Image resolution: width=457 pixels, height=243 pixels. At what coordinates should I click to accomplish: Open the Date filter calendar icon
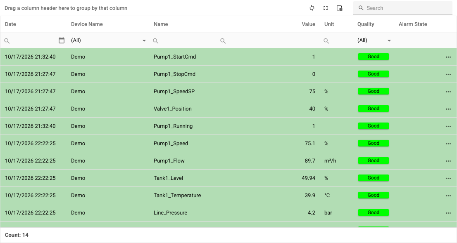coord(62,40)
